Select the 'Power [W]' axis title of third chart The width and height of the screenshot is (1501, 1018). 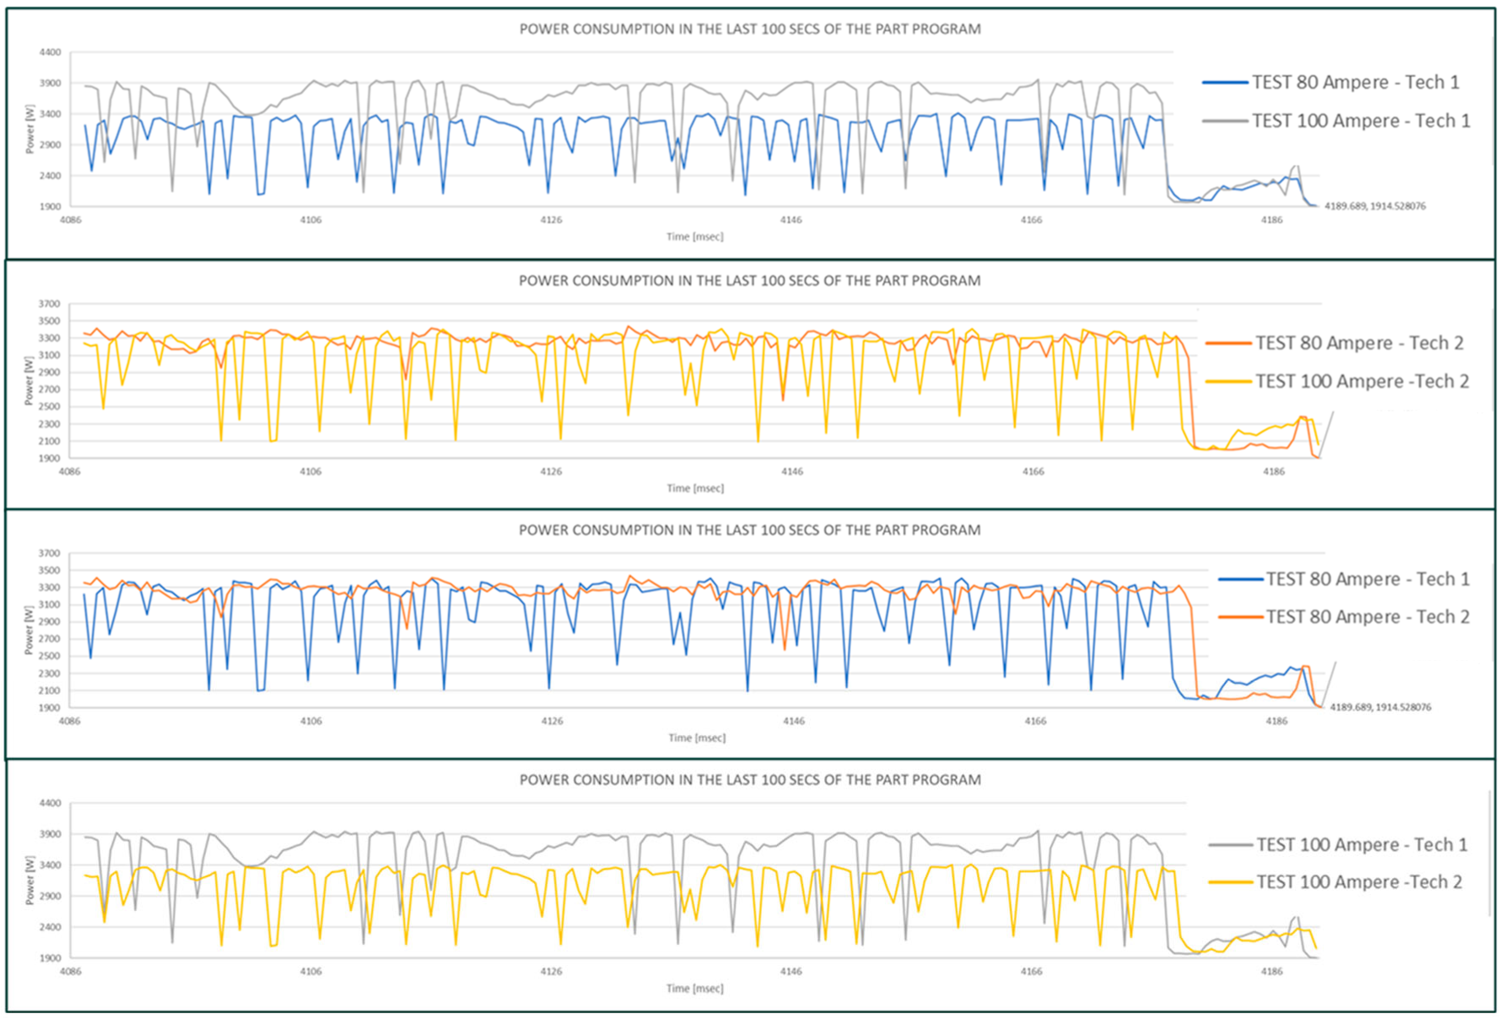28,630
